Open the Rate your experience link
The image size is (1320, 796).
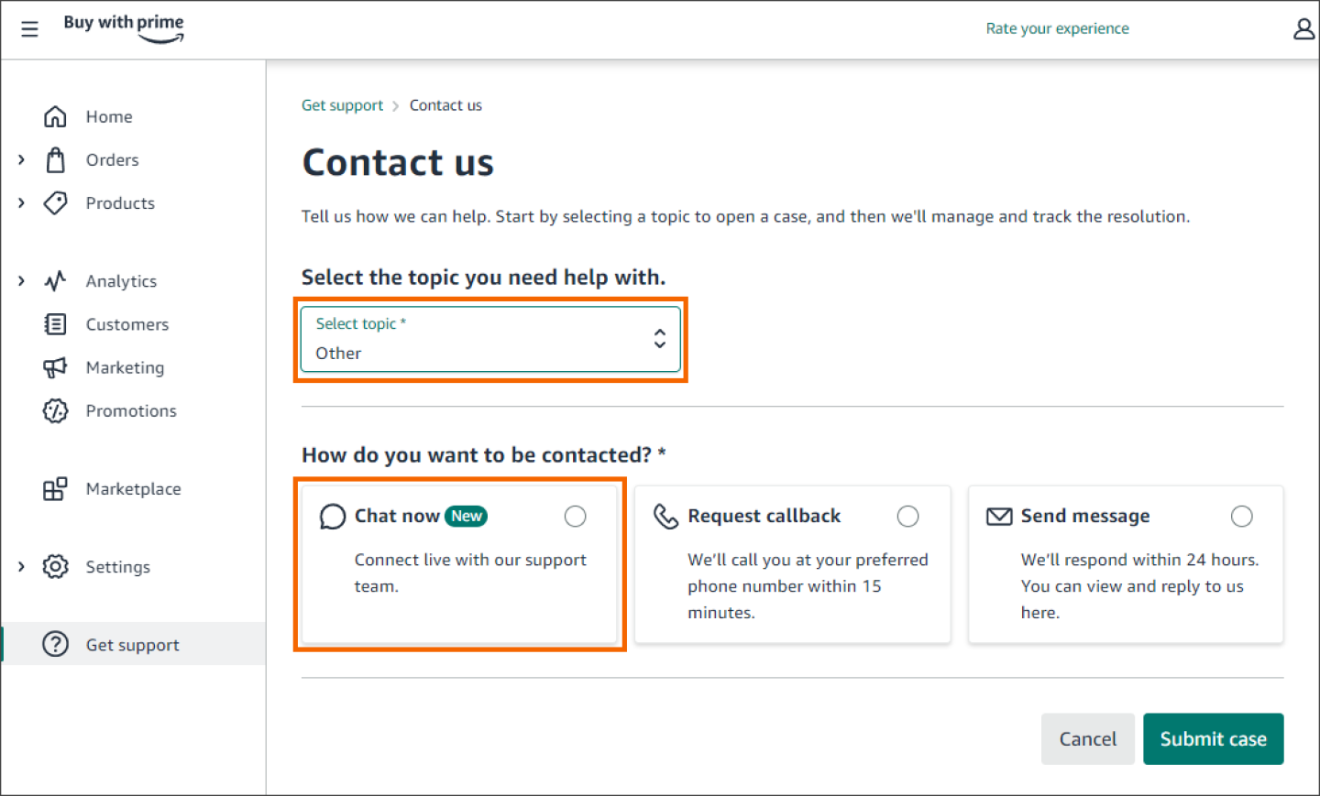[x=1057, y=28]
